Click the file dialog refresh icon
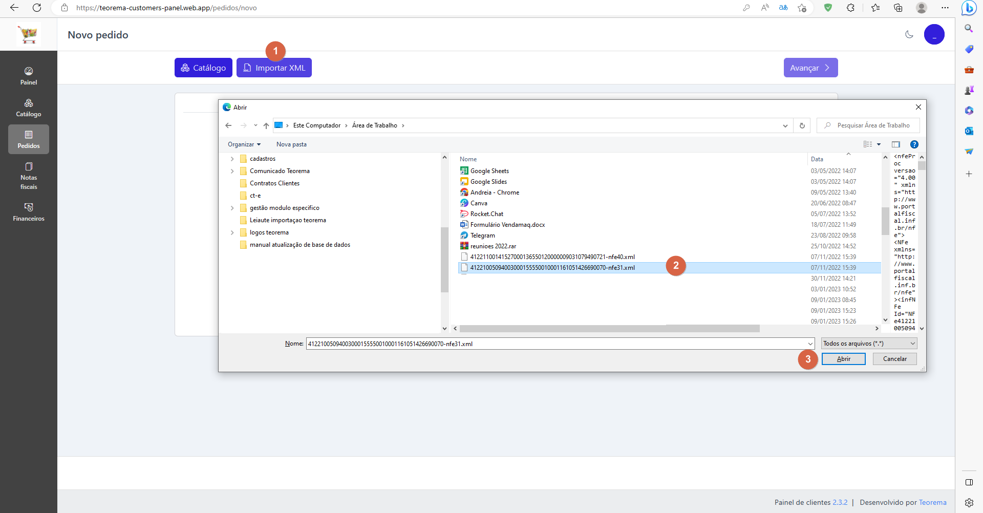Viewport: 983px width, 513px height. click(802, 125)
